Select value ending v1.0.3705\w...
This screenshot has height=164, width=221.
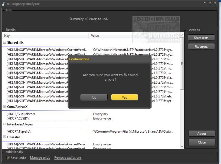click(x=162, y=59)
